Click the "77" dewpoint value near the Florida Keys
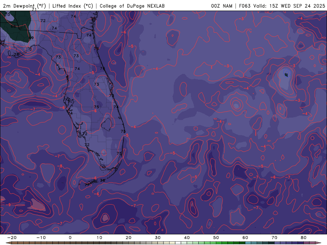This screenshot has width=327, height=245. (x=87, y=185)
